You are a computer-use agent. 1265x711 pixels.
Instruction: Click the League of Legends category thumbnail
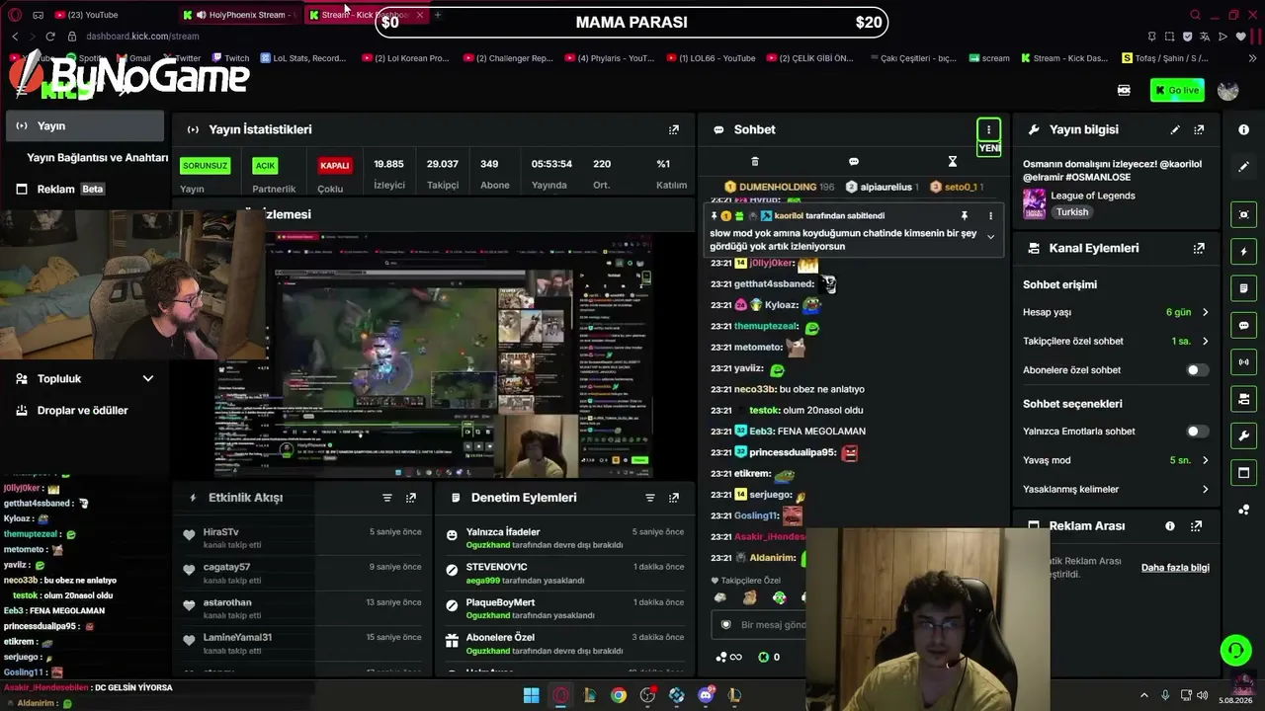1034,203
